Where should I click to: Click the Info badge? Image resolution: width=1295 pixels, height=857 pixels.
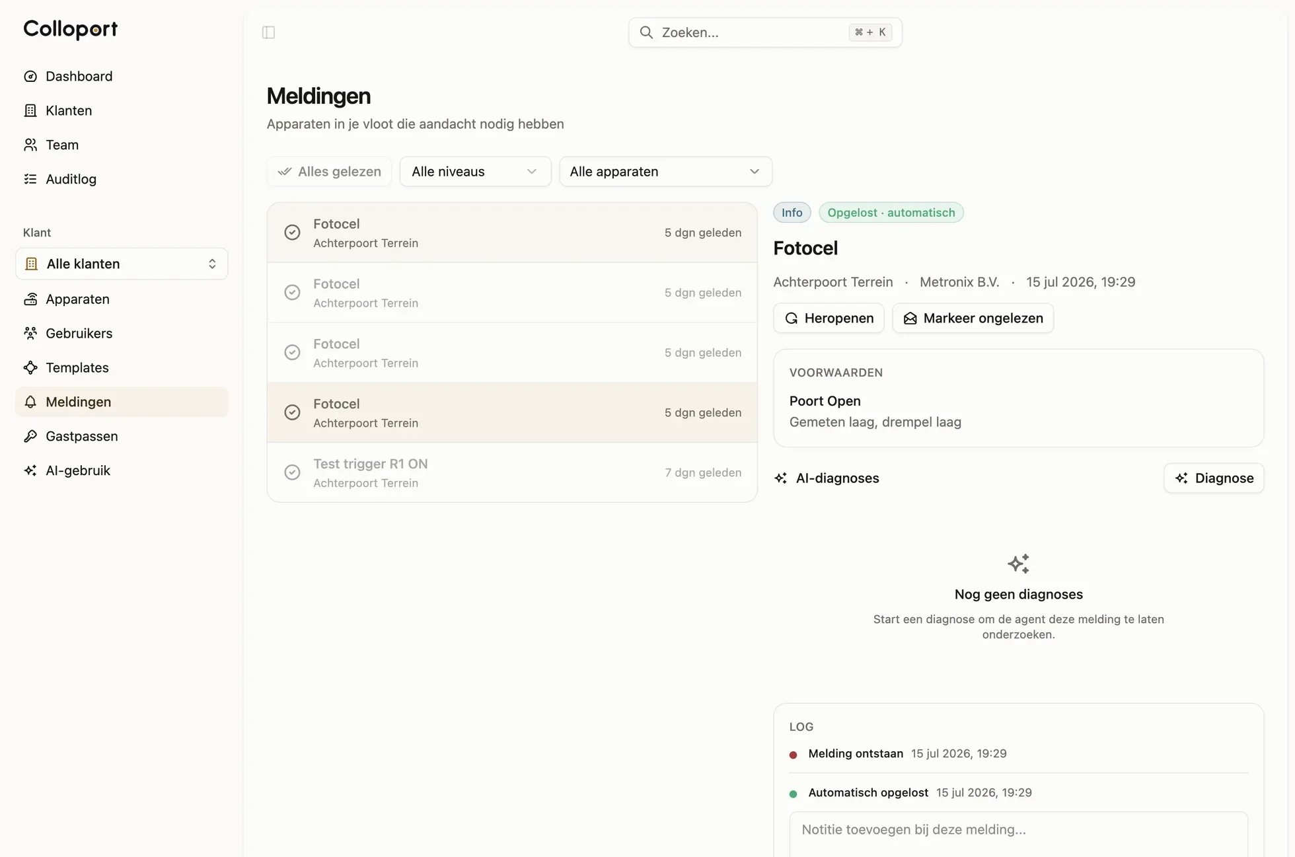[x=792, y=213]
